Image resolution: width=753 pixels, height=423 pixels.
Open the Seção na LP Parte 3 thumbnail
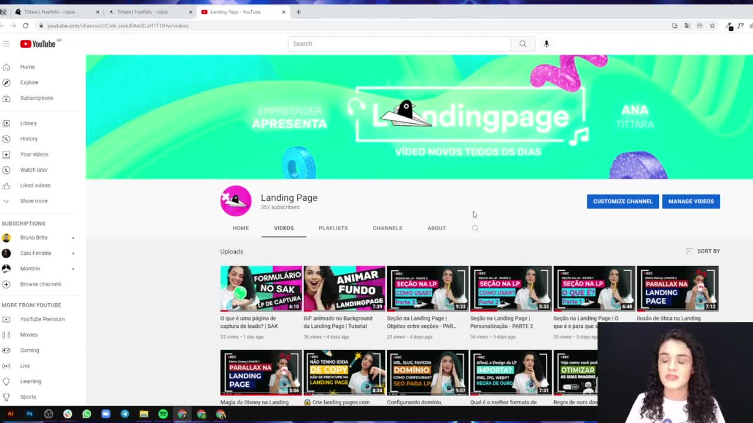428,288
